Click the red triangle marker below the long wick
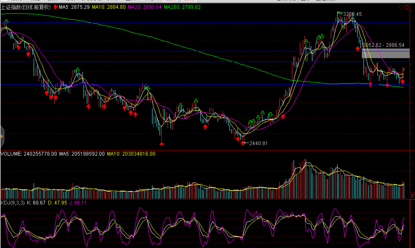The width and height of the screenshot is (415, 248). [x=162, y=144]
